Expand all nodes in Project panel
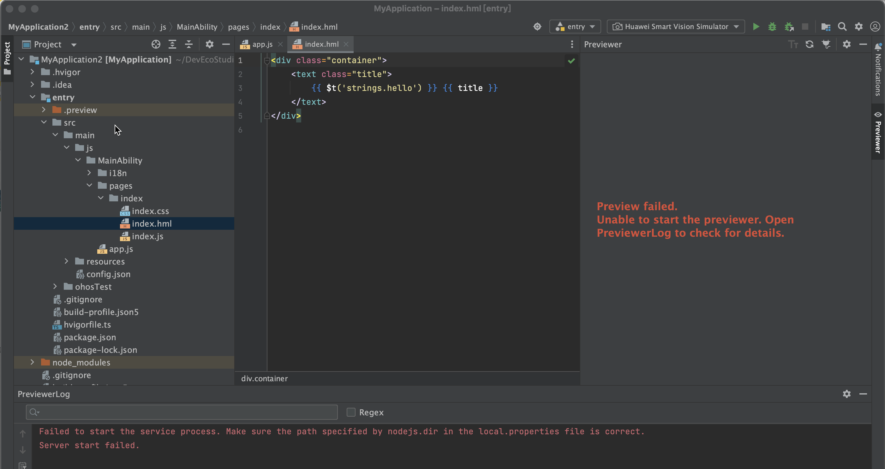 (x=172, y=44)
